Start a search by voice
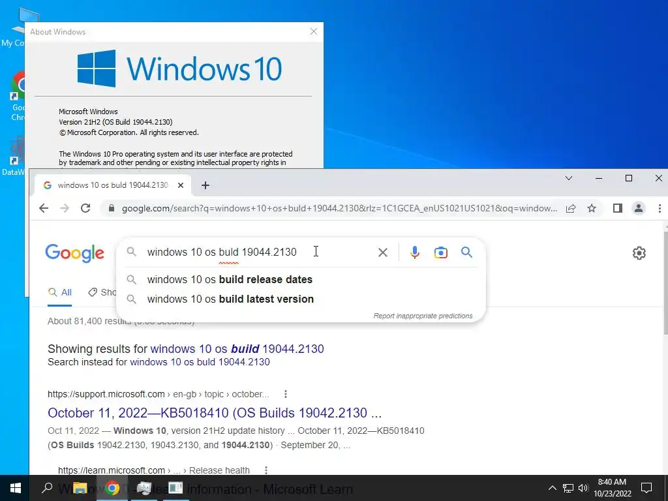The height and width of the screenshot is (501, 668). click(414, 252)
